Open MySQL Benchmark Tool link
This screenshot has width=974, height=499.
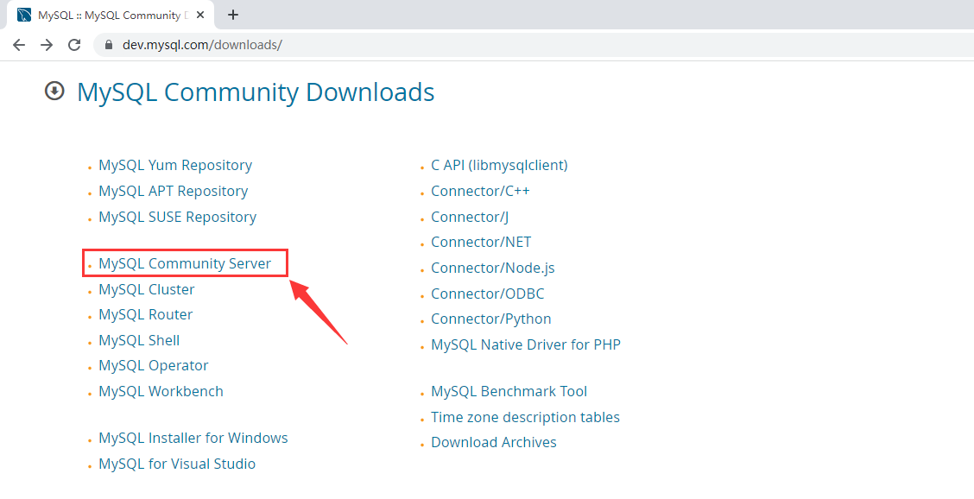coord(509,391)
